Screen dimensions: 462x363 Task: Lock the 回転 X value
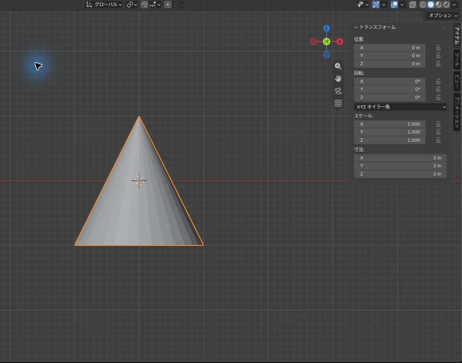pos(439,81)
